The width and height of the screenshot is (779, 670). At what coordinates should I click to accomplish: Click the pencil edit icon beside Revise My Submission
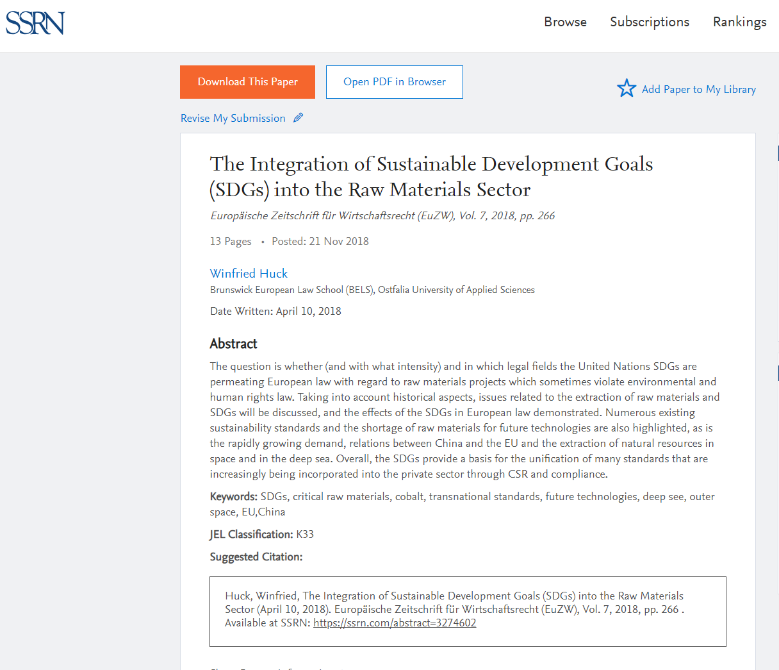point(298,118)
